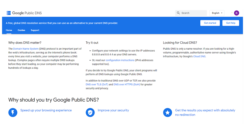The image size is (245, 137).
Task: Click the Get Help button
Action: [x=231, y=23]
